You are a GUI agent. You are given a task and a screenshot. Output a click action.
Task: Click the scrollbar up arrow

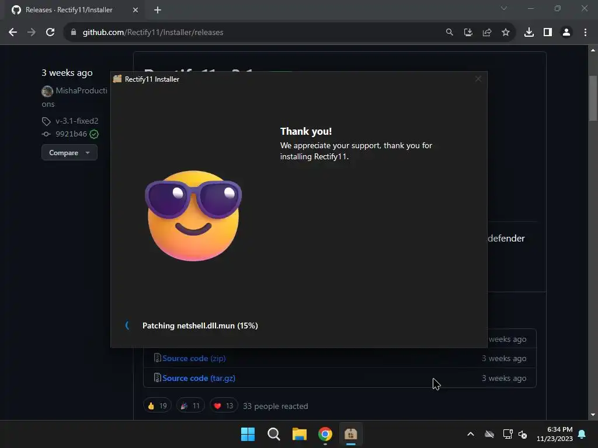tap(593, 50)
